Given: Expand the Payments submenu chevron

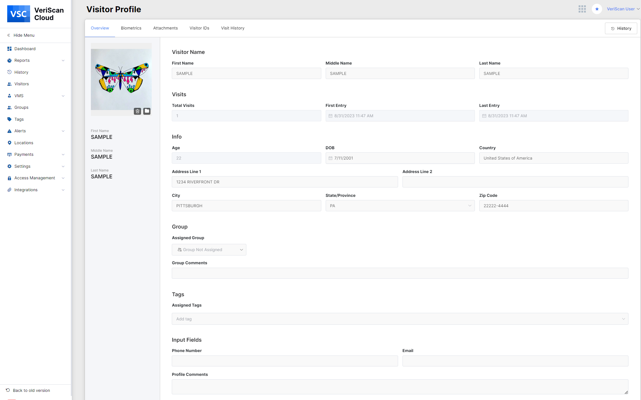Looking at the screenshot, I should pos(63,155).
